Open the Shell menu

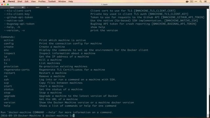click(x=20, y=1)
